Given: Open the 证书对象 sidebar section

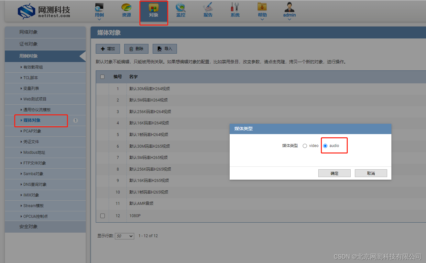Looking at the screenshot, I should click(x=45, y=44).
